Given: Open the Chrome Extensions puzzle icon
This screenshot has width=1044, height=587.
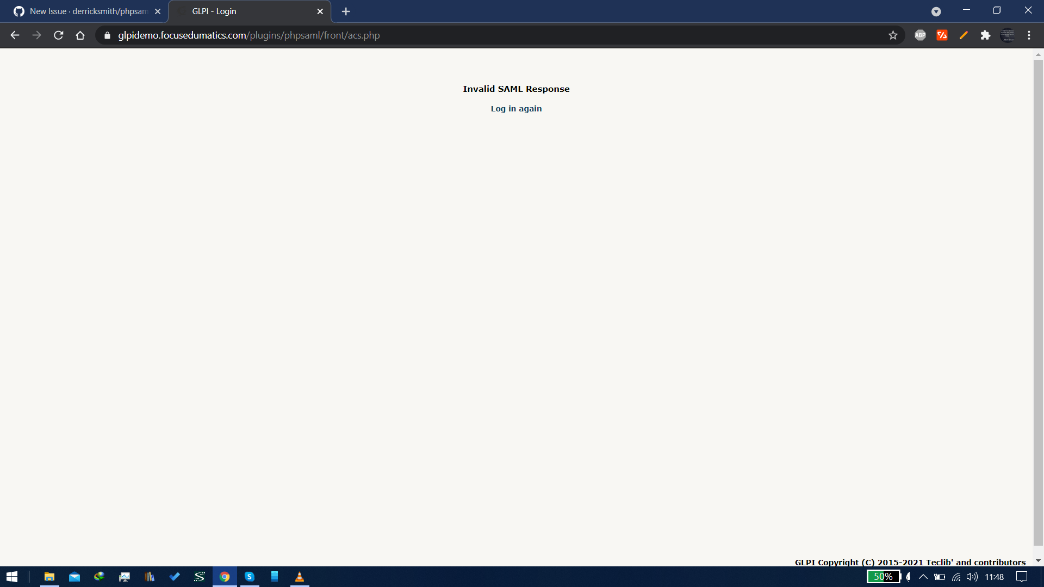Looking at the screenshot, I should 986,35.
